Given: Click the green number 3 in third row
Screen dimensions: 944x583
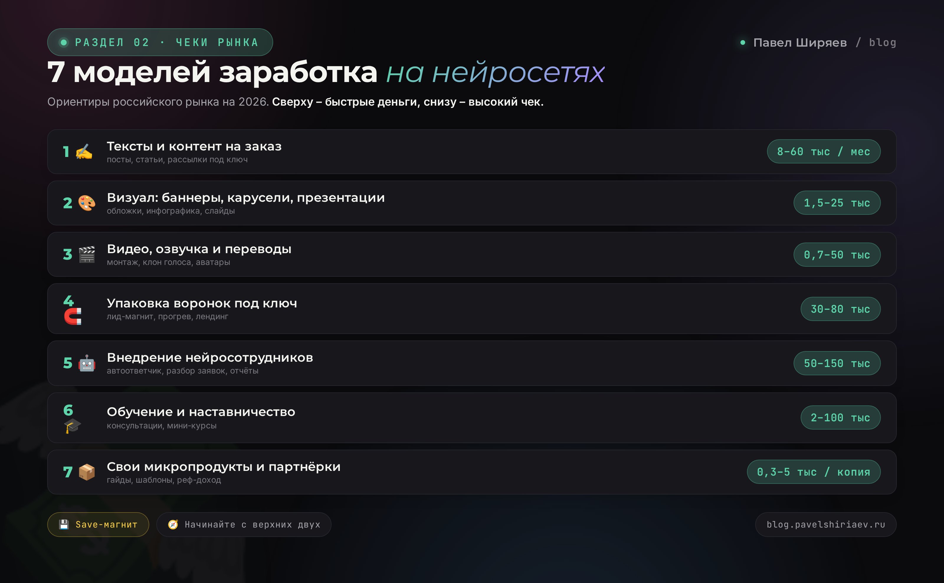Looking at the screenshot, I should [68, 255].
